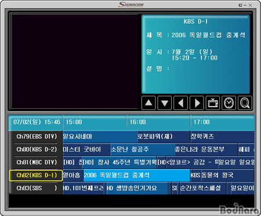Select channel Ch80(KBS D-2)
The width and height of the screenshot is (261, 216).
pyautogui.click(x=36, y=149)
